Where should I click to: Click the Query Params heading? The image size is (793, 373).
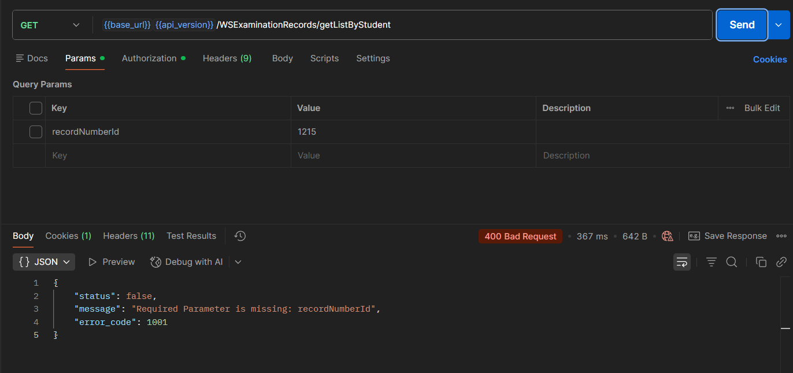[42, 84]
